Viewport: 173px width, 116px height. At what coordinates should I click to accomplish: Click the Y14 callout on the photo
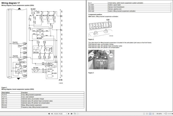[x=108, y=52]
